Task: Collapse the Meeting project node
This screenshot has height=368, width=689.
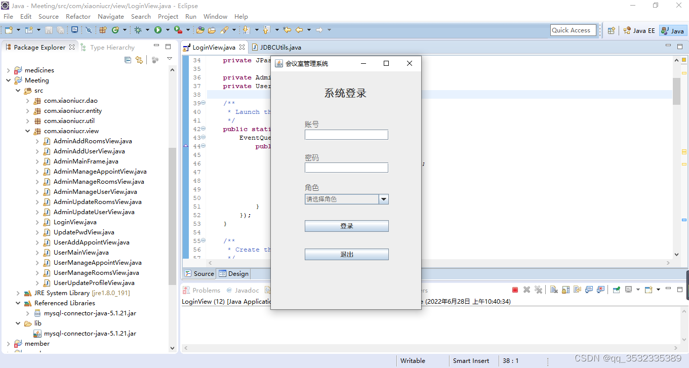Action: click(x=9, y=80)
